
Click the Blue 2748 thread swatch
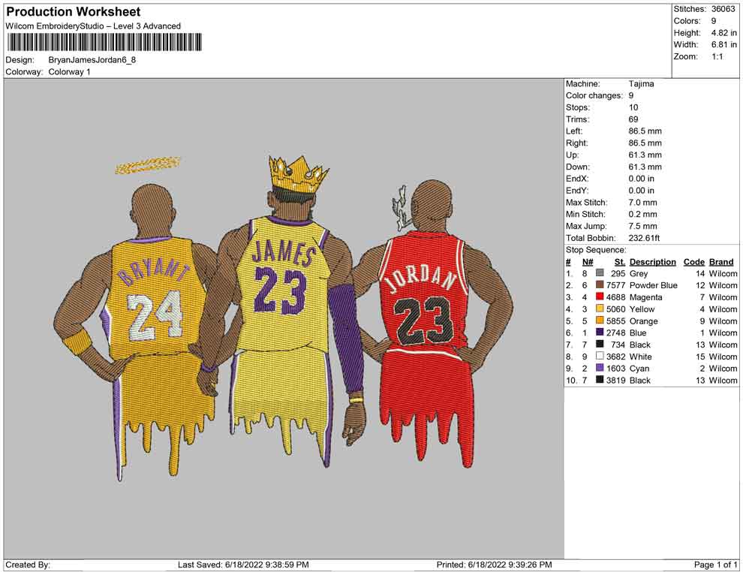click(600, 333)
